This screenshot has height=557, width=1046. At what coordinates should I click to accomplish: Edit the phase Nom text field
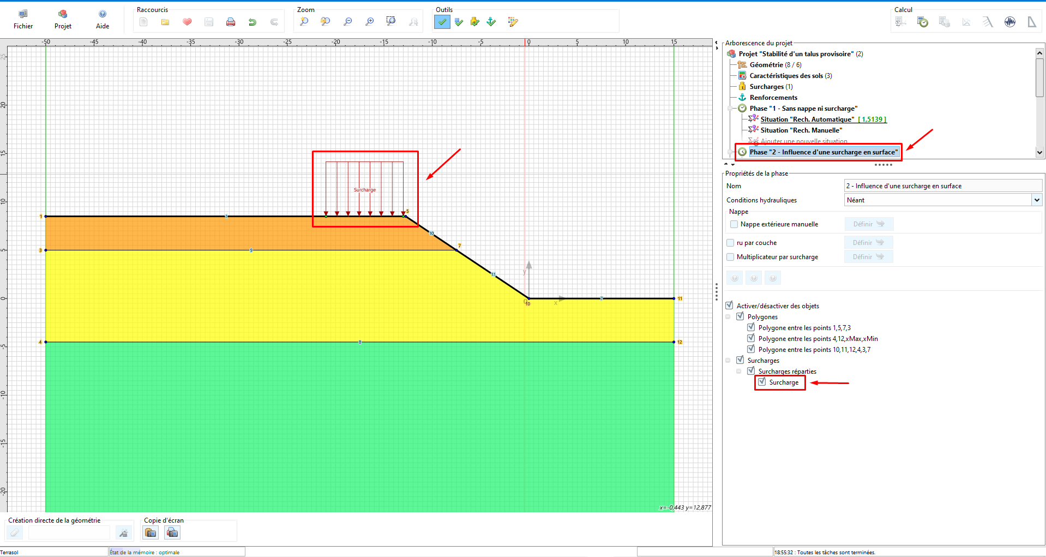(943, 186)
